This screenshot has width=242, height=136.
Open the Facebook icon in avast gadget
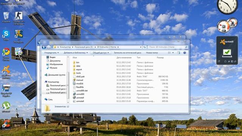232,62
